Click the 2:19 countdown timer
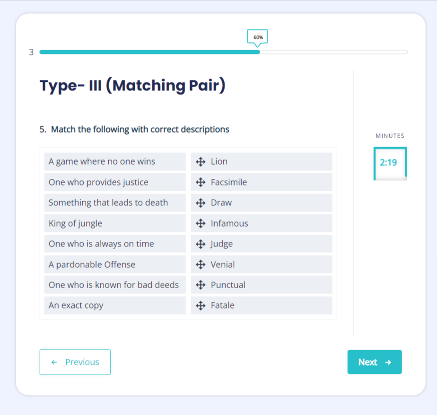 click(x=389, y=163)
